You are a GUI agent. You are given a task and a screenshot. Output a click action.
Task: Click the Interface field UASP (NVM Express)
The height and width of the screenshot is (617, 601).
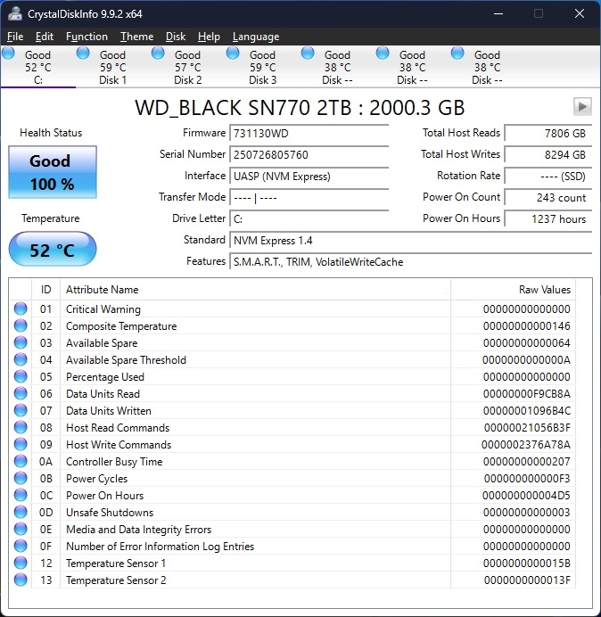309,176
